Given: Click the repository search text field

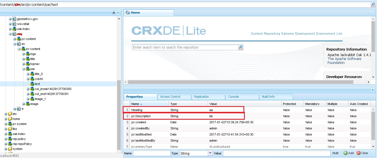Looking at the screenshot, I should (185, 47).
